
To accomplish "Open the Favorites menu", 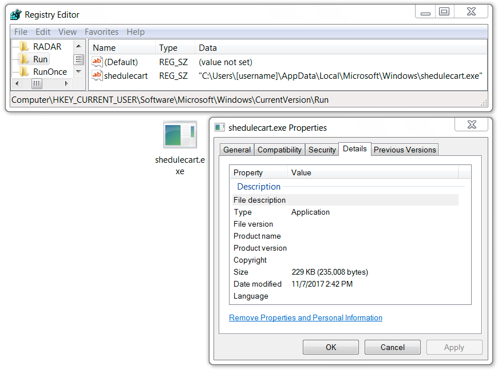I will [x=101, y=32].
